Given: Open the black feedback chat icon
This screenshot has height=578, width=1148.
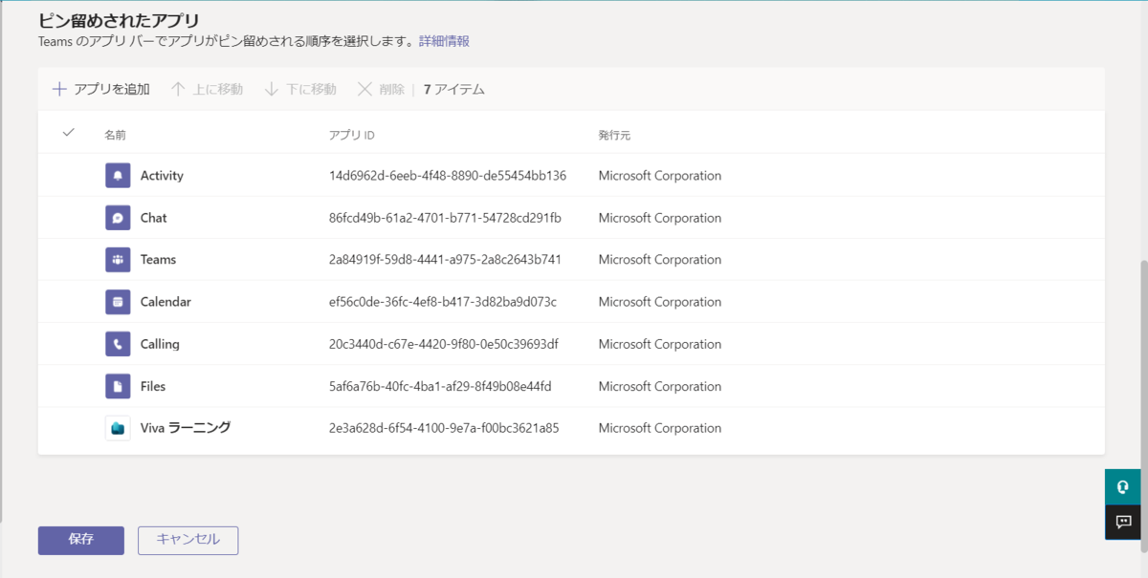Looking at the screenshot, I should pyautogui.click(x=1123, y=522).
